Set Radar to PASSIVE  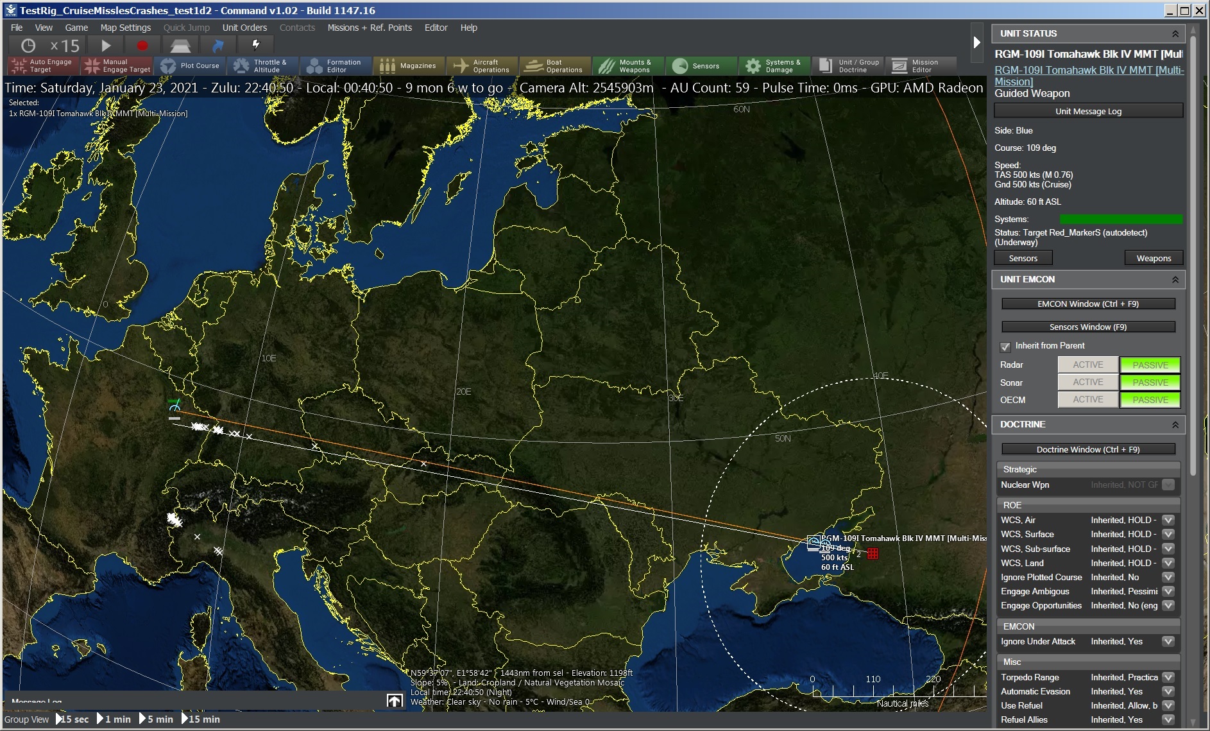(x=1150, y=365)
